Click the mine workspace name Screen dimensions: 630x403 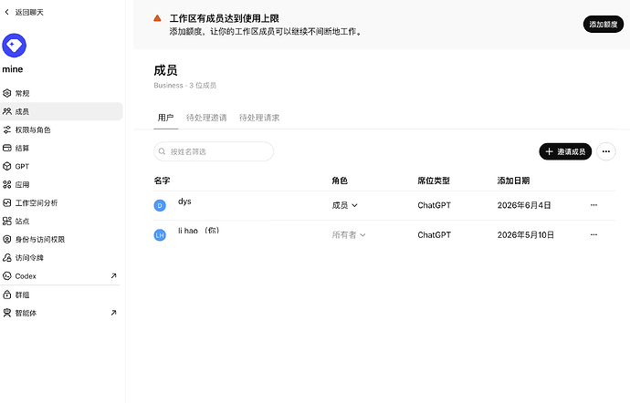pos(13,69)
